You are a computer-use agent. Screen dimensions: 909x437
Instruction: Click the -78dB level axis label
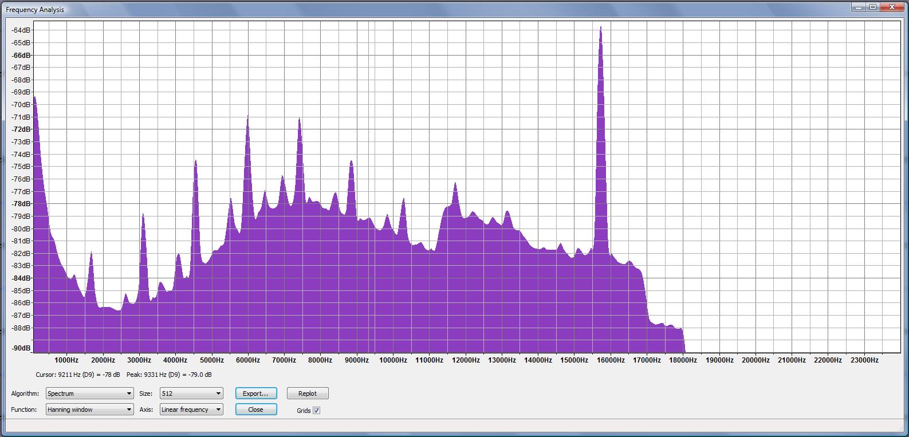pyautogui.click(x=22, y=204)
